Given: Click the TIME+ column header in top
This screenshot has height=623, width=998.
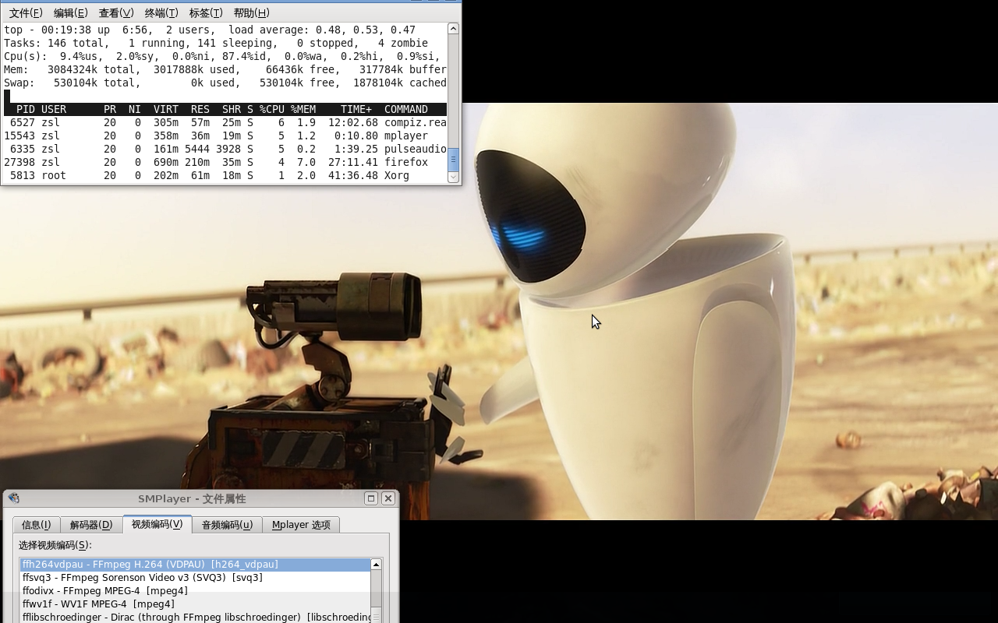Looking at the screenshot, I should coord(356,110).
